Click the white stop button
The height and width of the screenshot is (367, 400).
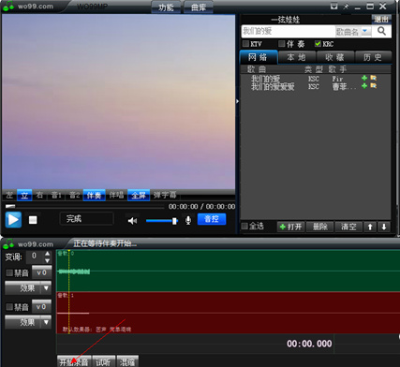(x=33, y=220)
